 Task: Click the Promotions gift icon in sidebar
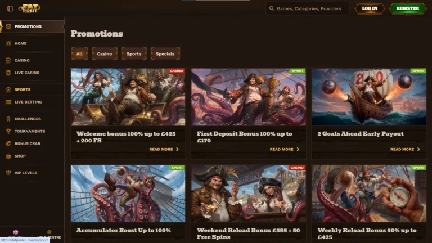(8, 27)
